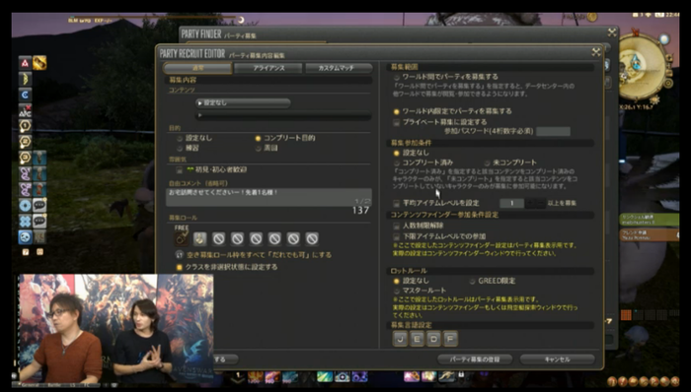Toggle the E language button
691x392 pixels.
pos(417,339)
